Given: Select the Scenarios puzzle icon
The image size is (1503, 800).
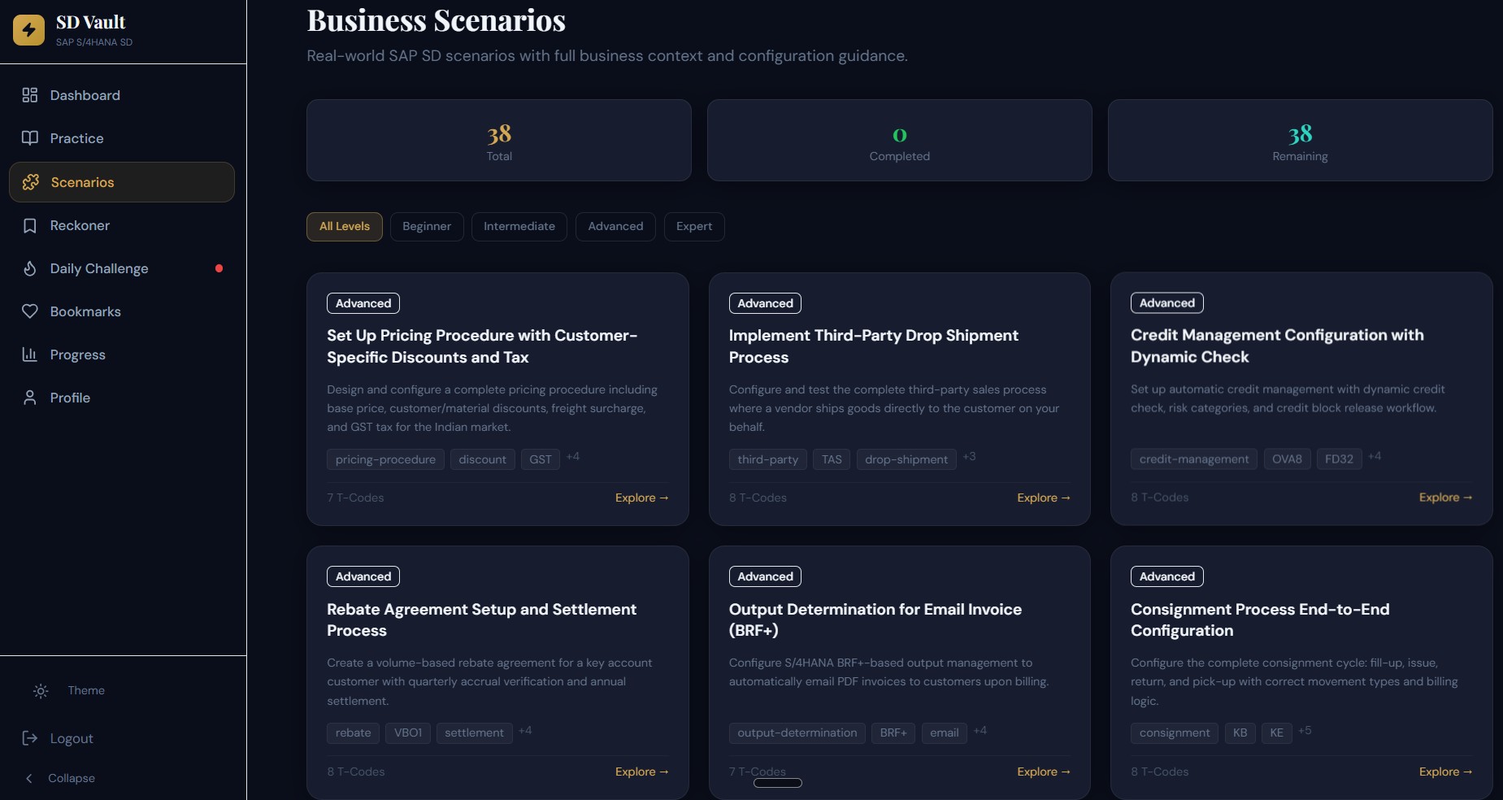Looking at the screenshot, I should coord(31,182).
